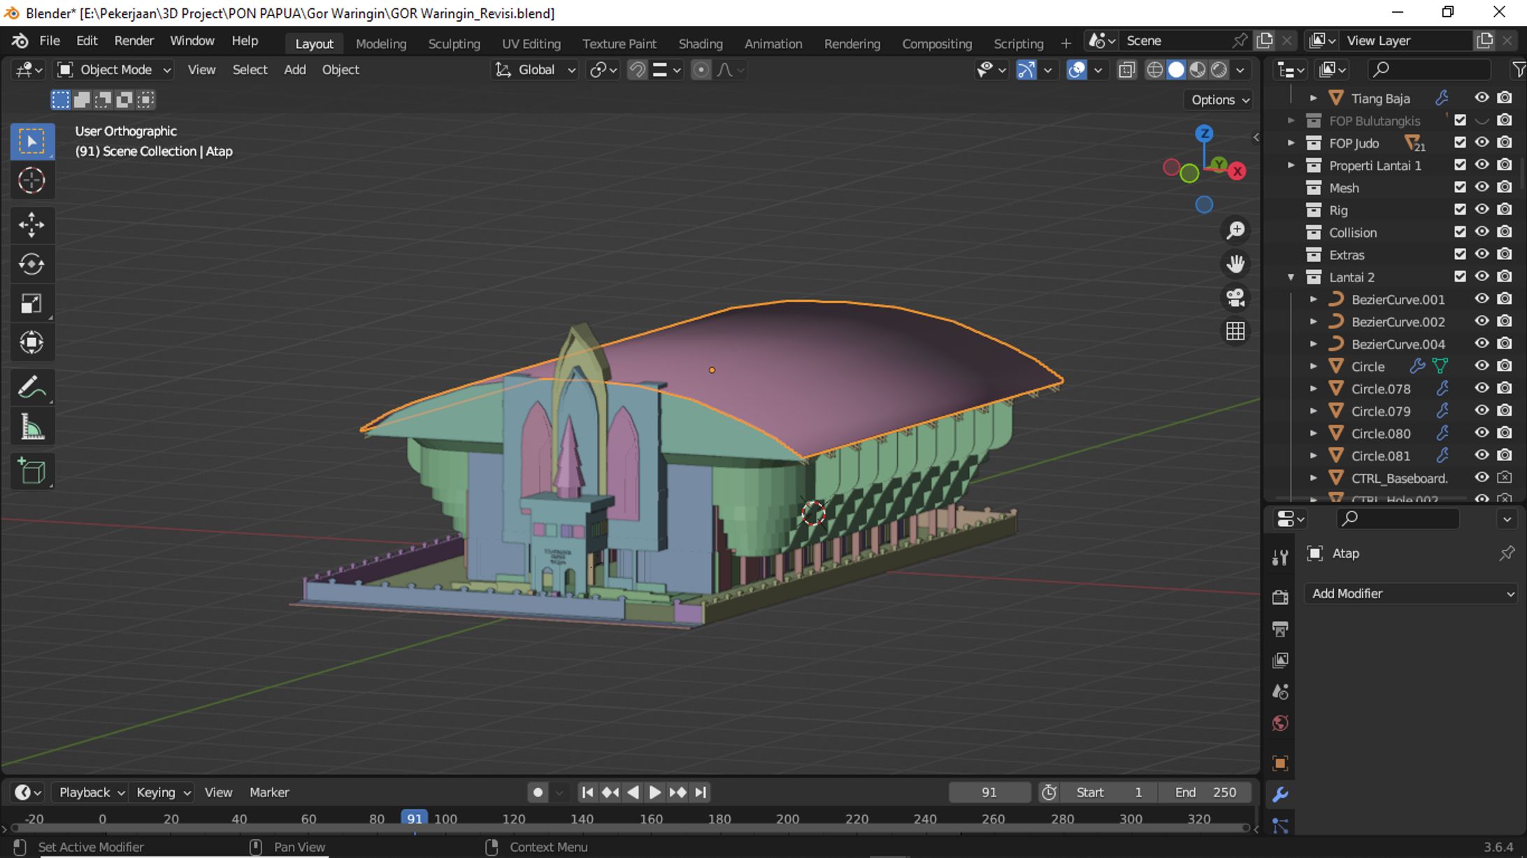Uncheck the Collision collection checkbox
Screen dimensions: 1527x858
pos(1460,232)
